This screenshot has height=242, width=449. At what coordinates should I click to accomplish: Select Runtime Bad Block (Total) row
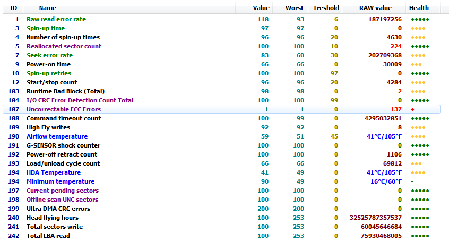pos(221,91)
